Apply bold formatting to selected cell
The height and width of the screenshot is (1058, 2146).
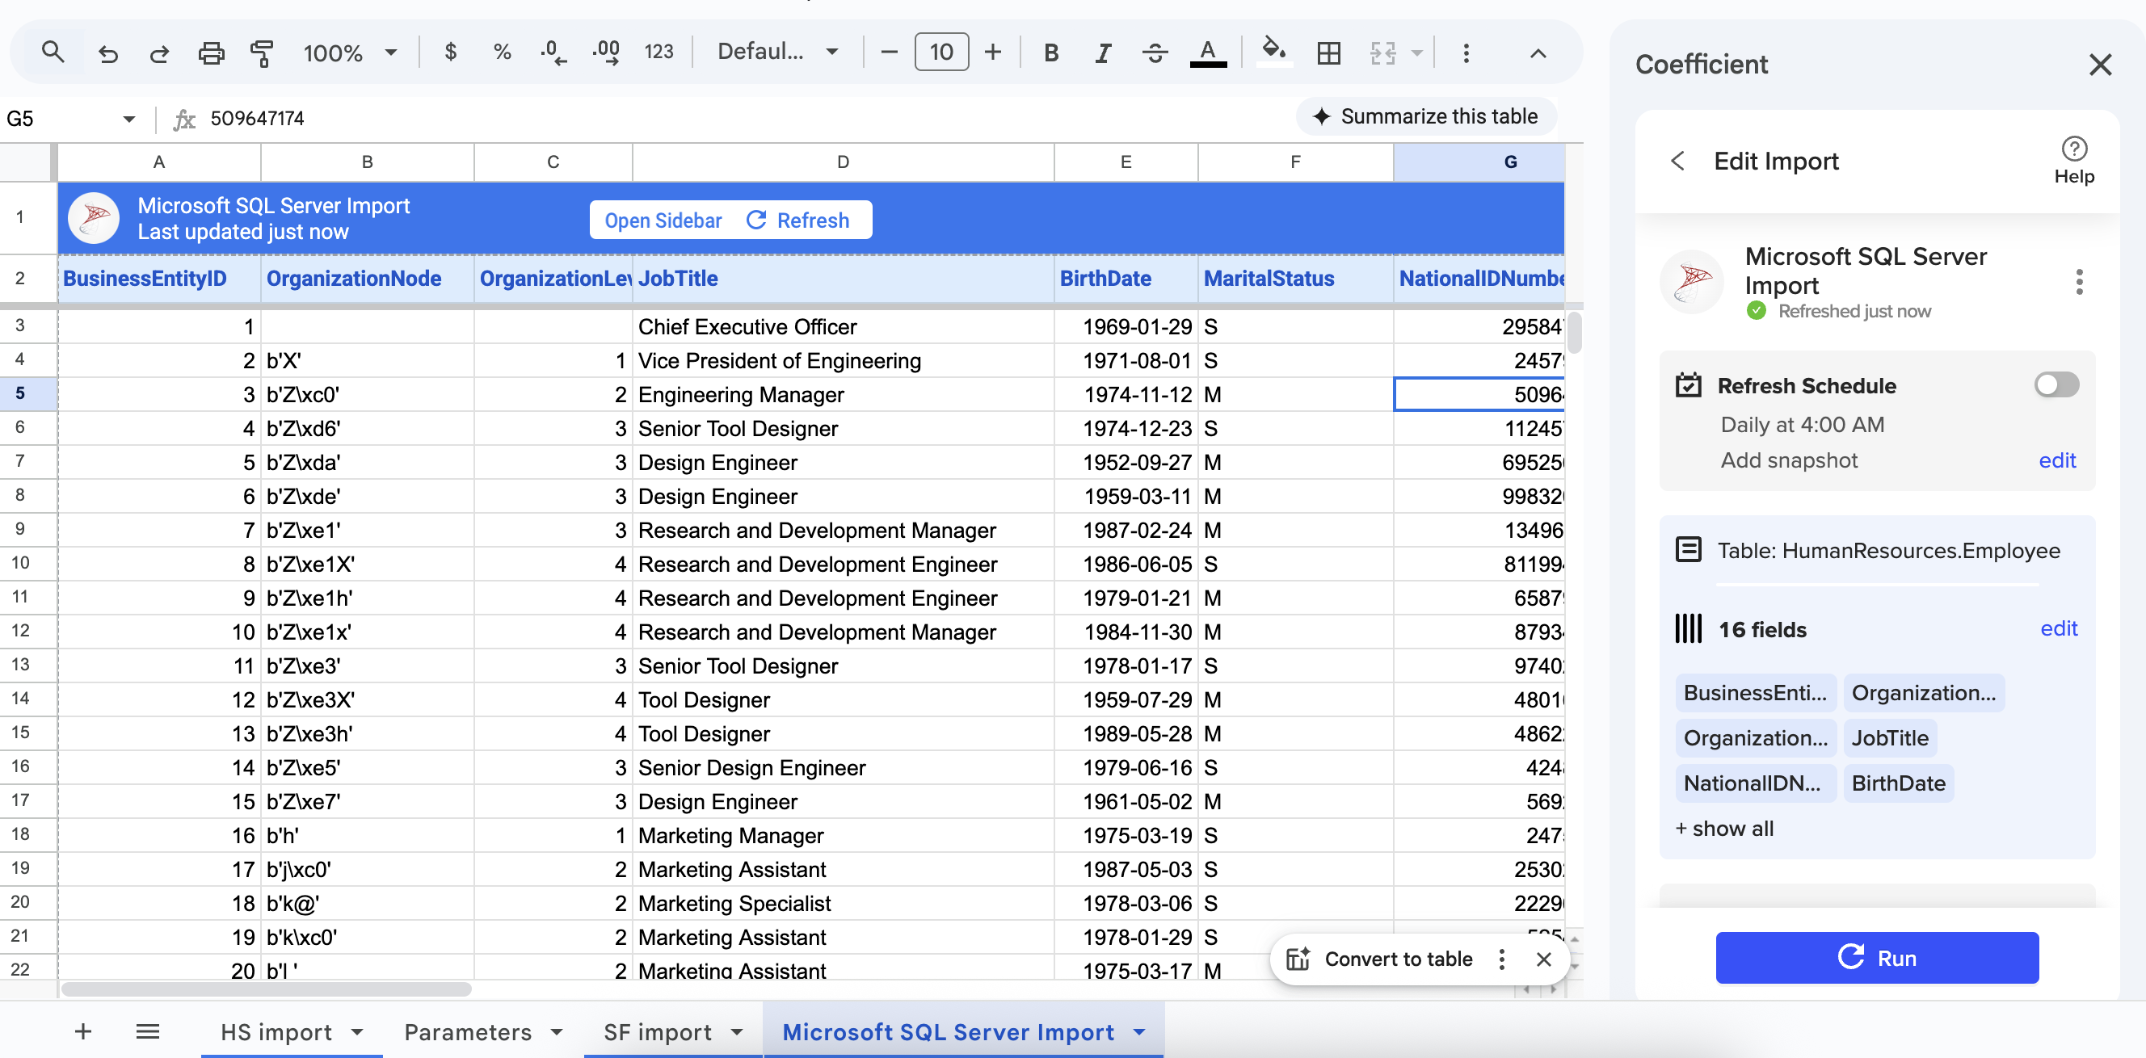coord(1050,52)
